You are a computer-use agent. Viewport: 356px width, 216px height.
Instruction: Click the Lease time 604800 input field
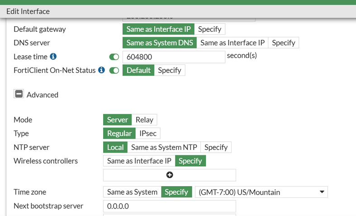point(174,57)
